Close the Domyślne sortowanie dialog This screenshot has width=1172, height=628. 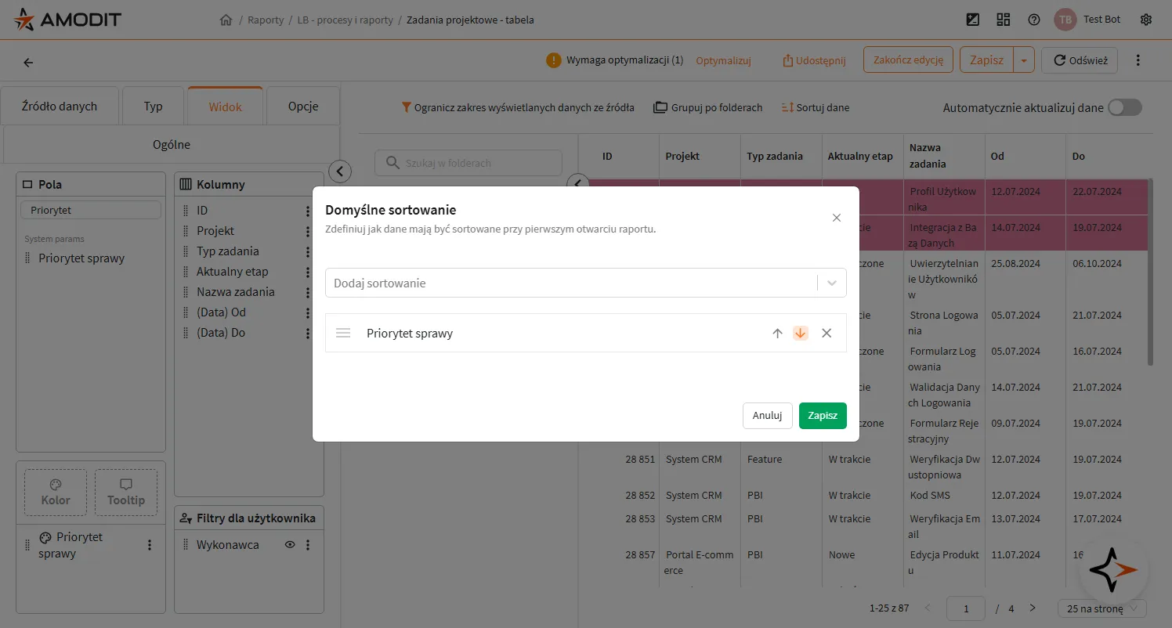coord(837,218)
